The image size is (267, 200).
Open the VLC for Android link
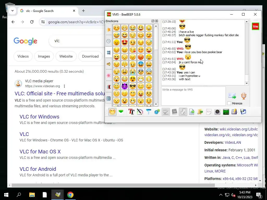coord(38,169)
